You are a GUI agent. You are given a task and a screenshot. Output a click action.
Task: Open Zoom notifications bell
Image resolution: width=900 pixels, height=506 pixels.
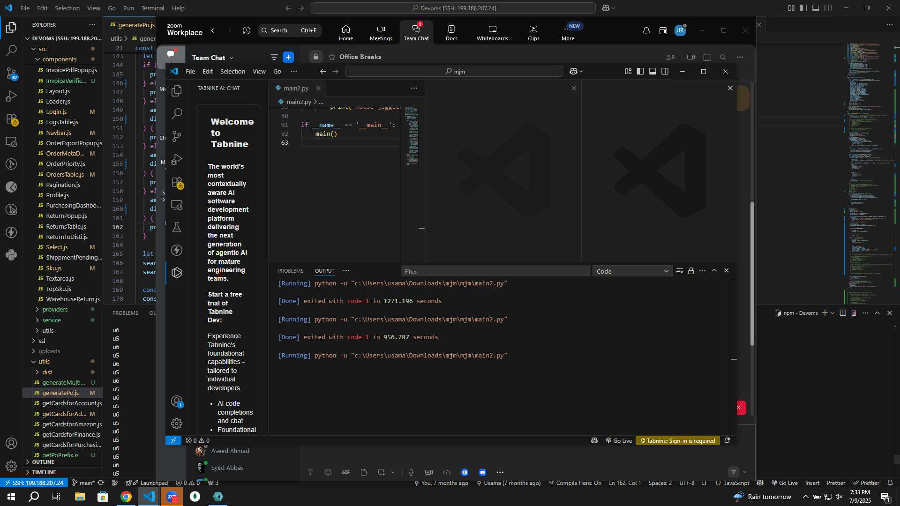point(646,30)
